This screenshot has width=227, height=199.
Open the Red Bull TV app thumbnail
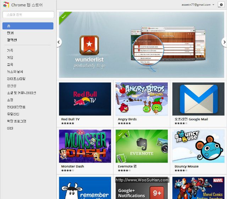85,99
